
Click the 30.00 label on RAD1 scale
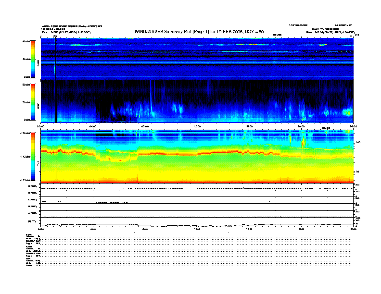[26, 102]
